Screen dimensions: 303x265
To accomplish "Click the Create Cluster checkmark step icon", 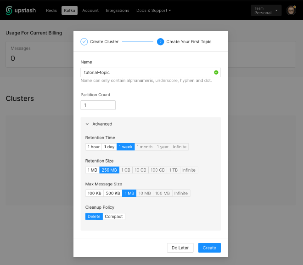I will coord(84,42).
